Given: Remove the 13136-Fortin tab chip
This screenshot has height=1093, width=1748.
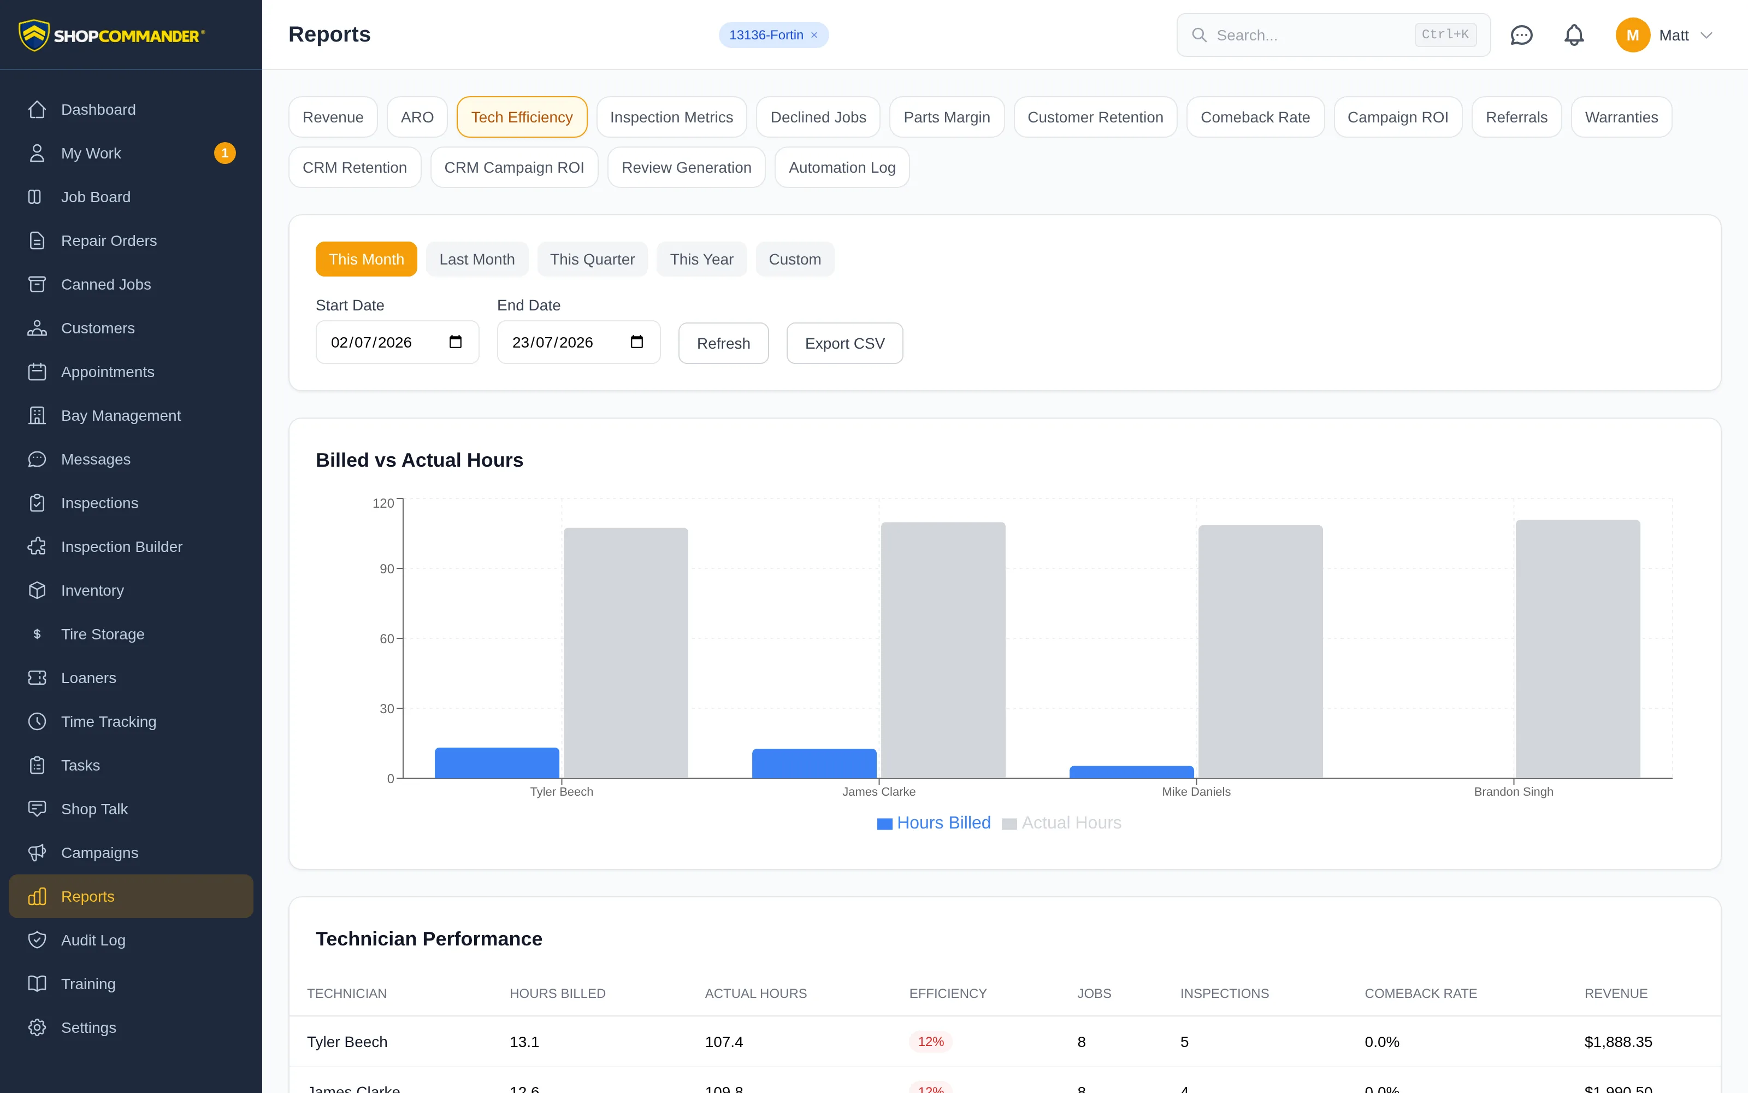Looking at the screenshot, I should coord(814,34).
